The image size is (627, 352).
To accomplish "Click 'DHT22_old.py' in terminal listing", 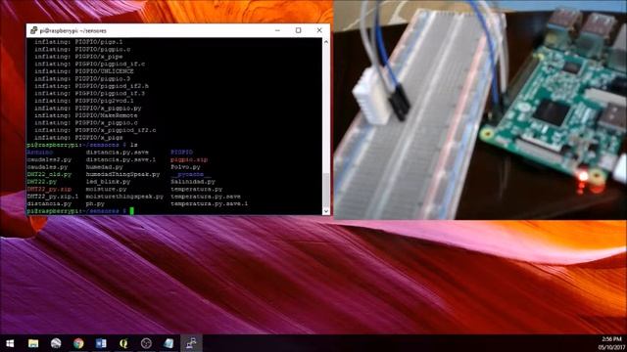I will click(x=49, y=174).
